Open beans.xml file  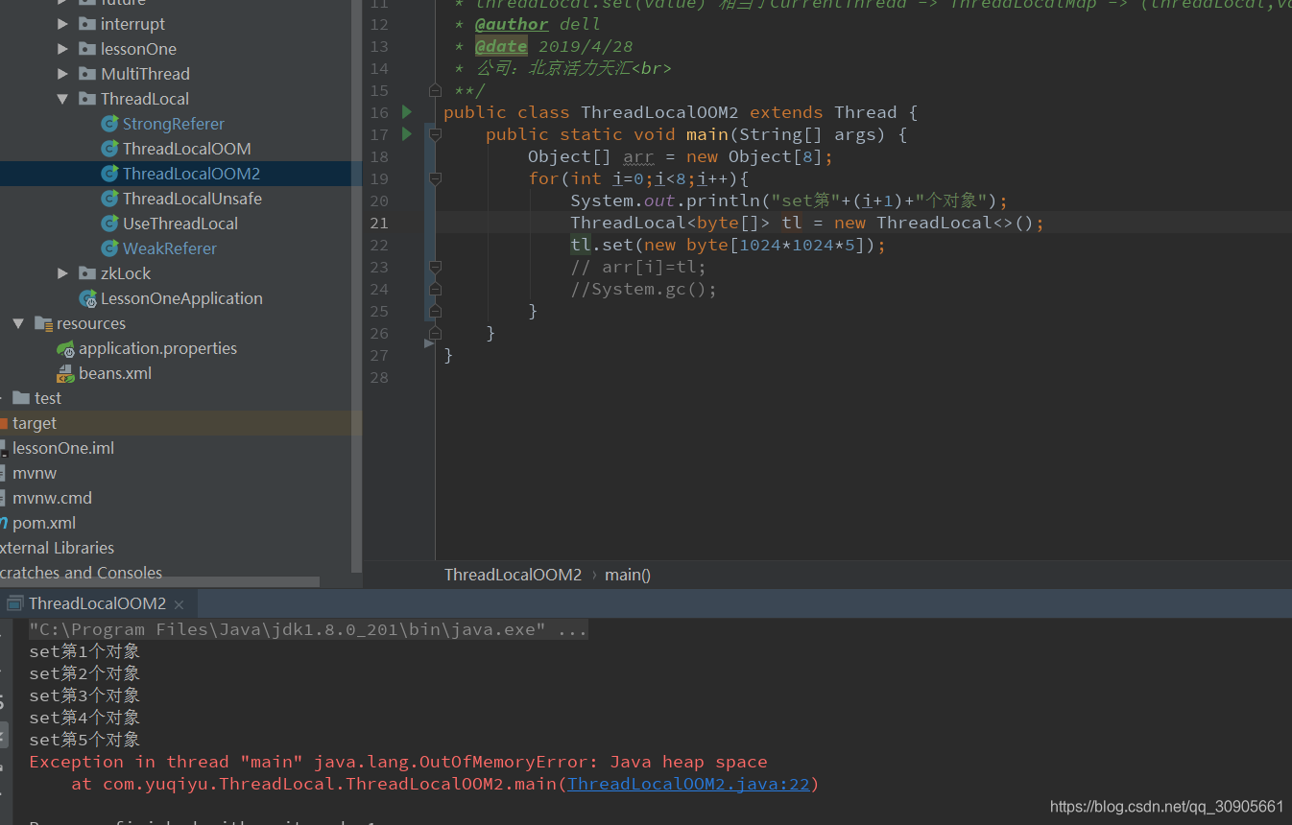(x=115, y=373)
